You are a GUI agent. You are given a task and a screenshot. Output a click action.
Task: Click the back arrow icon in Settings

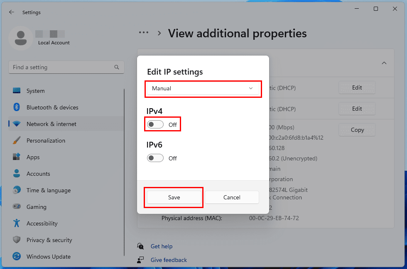coord(12,12)
